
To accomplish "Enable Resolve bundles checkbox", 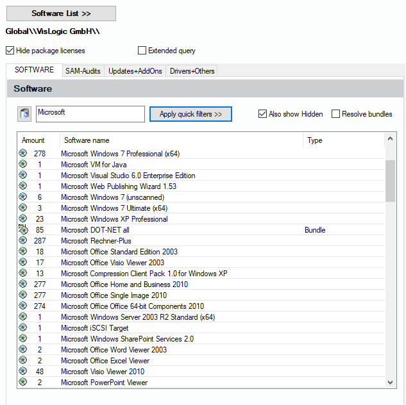I will [336, 114].
